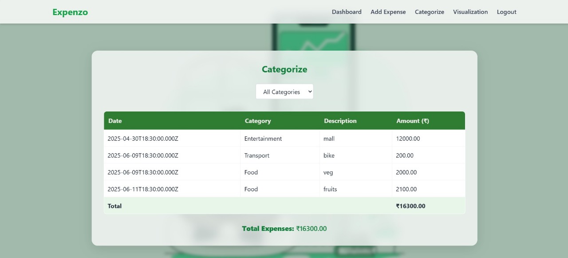The height and width of the screenshot is (258, 568).
Task: Select the Transport bike expense row
Action: point(284,155)
